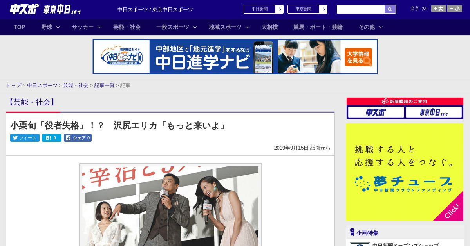Share article via ツイート button
The height and width of the screenshot is (246, 470).
25,138
